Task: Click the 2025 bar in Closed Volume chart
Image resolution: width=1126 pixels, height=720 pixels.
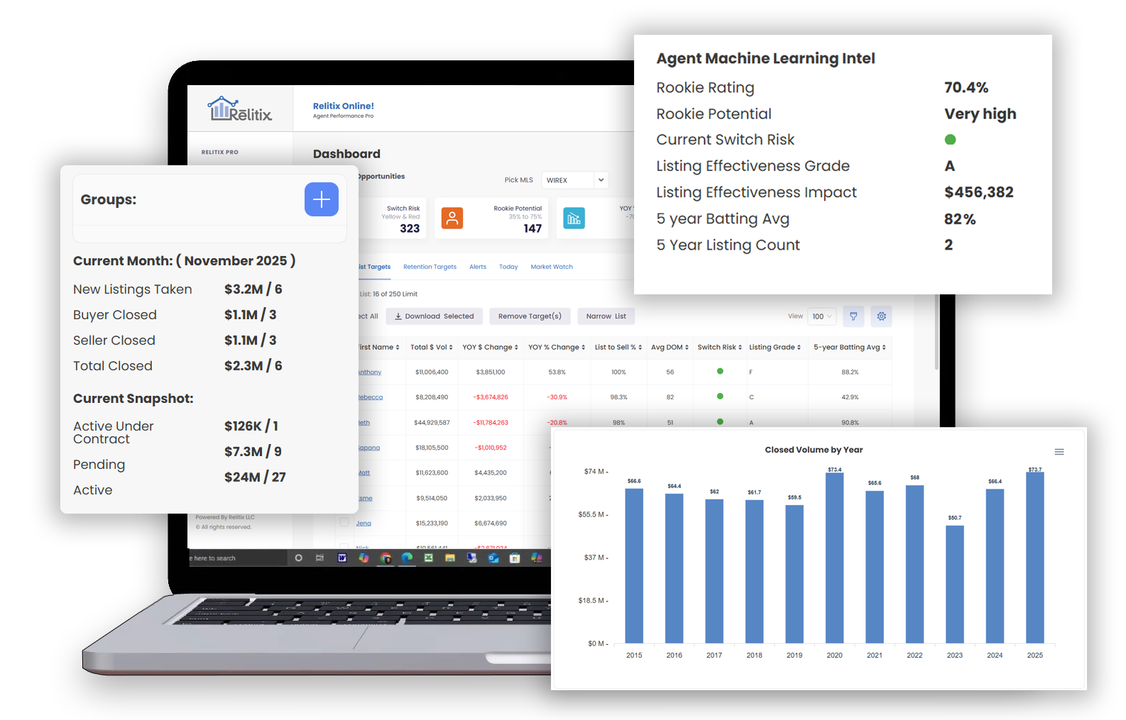Action: click(x=1035, y=558)
